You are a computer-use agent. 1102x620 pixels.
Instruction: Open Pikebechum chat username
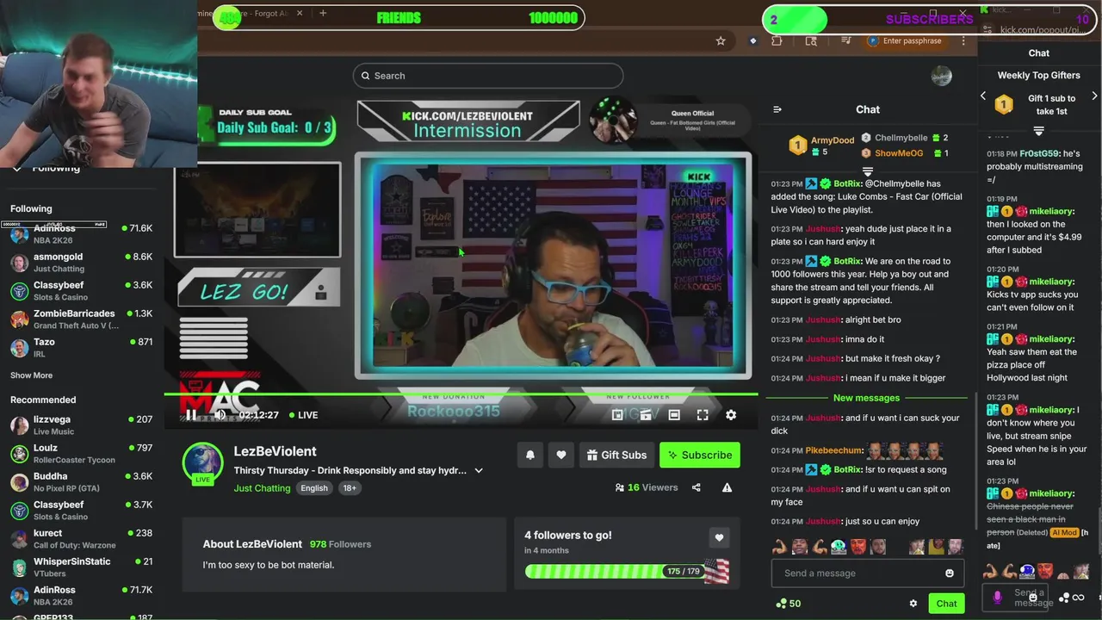(833, 450)
